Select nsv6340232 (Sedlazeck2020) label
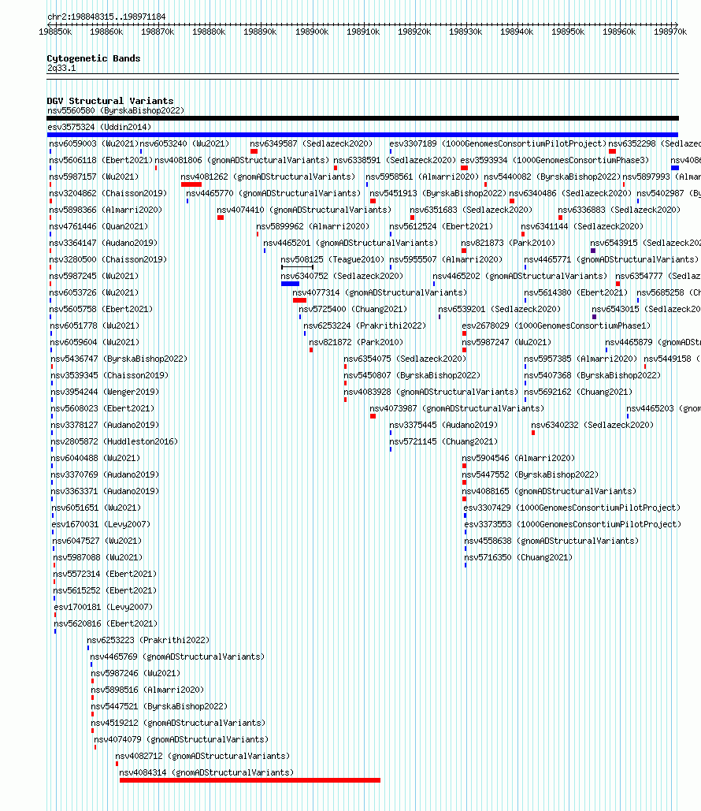The image size is (701, 811). pos(592,425)
